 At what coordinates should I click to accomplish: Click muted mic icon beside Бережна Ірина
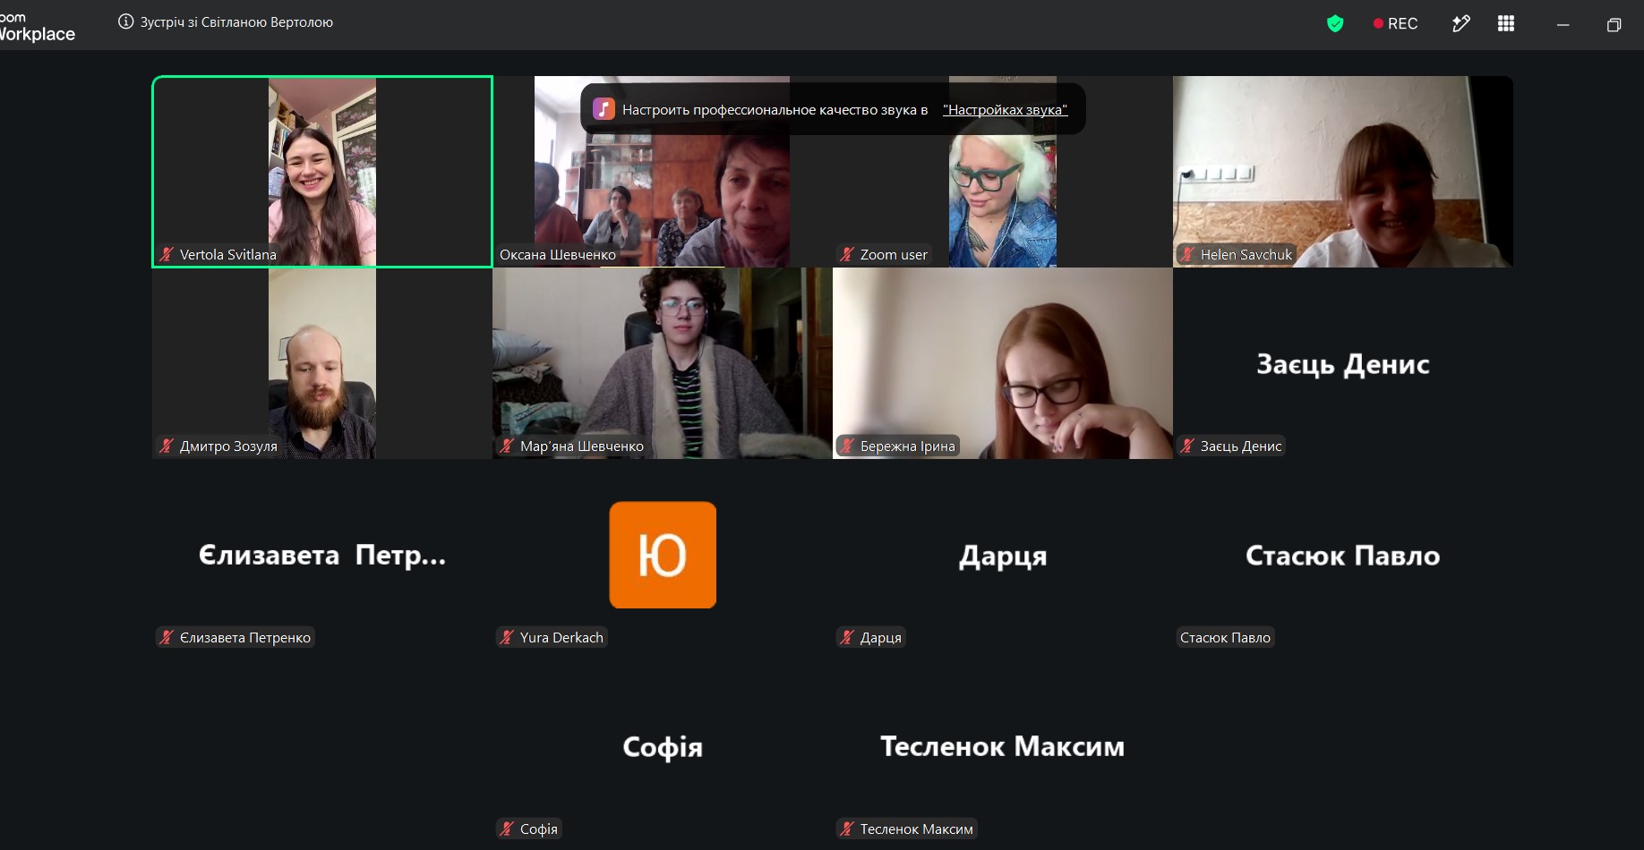click(847, 446)
